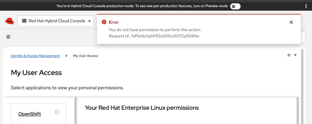The image size is (312, 124).
Task: Select the OpenShift radio button
Action: 57,112
